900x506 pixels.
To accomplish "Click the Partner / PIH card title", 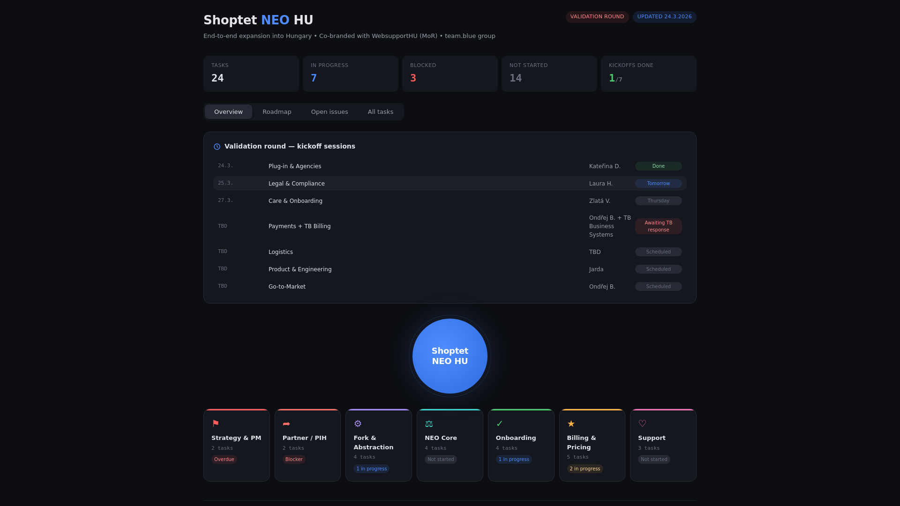I will 305,438.
